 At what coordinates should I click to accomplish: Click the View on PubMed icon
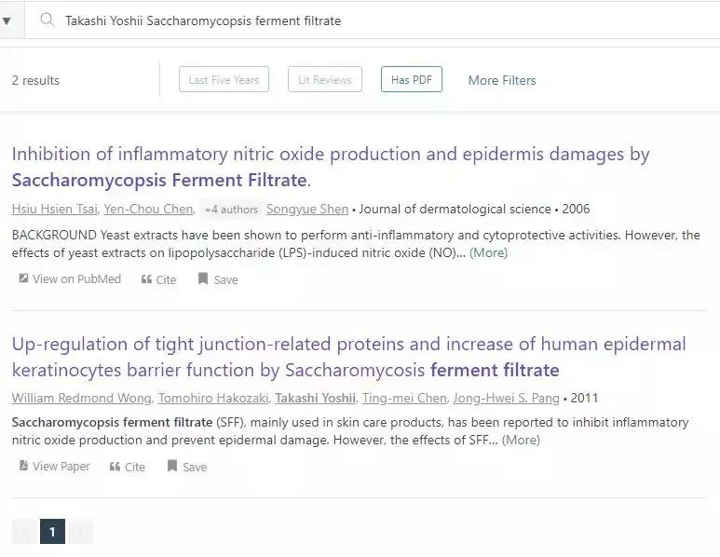23,278
